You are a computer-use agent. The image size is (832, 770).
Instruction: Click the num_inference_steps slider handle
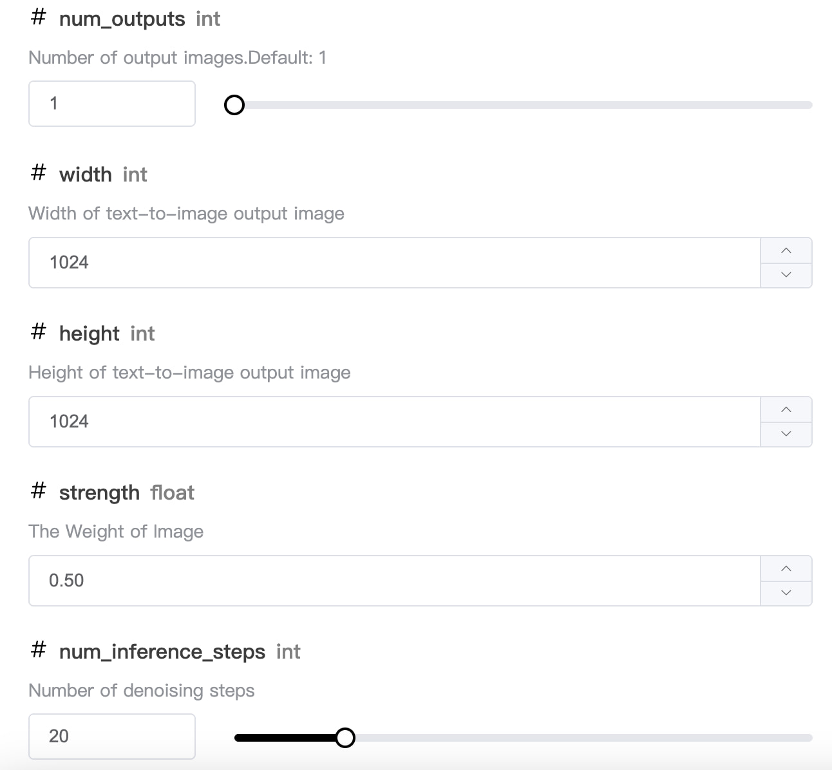click(x=345, y=737)
